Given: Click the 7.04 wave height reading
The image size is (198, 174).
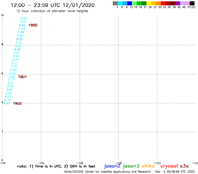Looking at the screenshot, I should coord(21,32).
